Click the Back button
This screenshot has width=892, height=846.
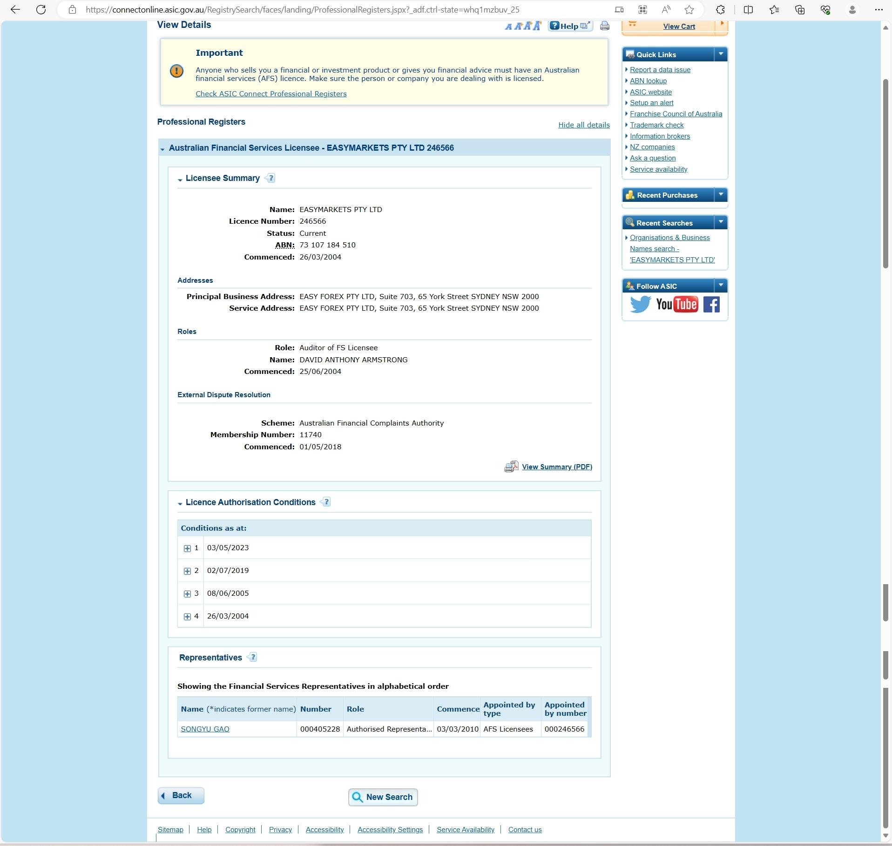(181, 796)
